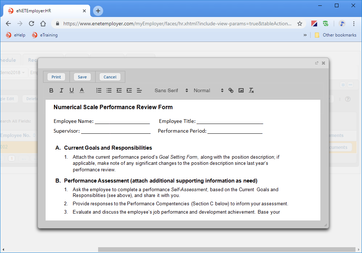Click the Current Goals and Responsibilities heading
The image size is (362, 253).
(108, 148)
